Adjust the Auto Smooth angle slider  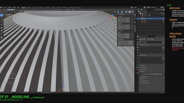tap(156, 74)
